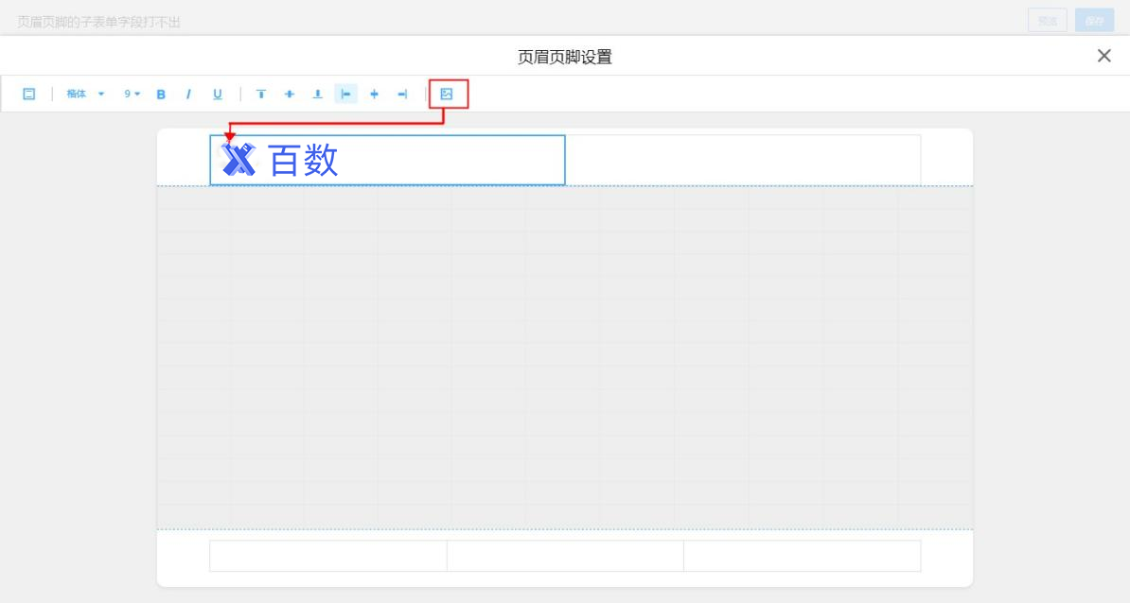This screenshot has height=603, width=1130.
Task: Click the page layout icon at toolbar start
Action: click(29, 94)
